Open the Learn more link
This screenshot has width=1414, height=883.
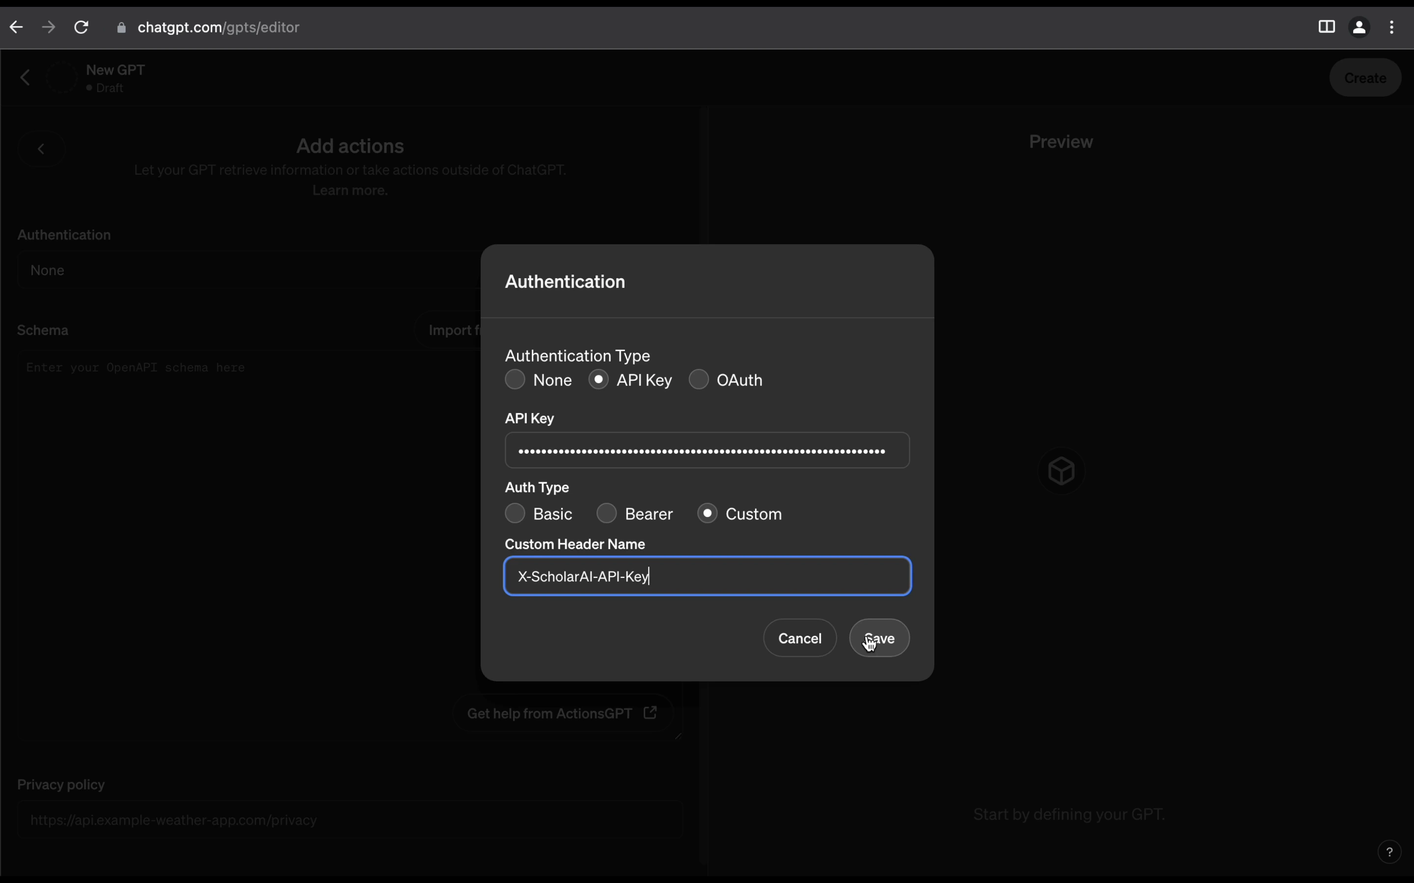coord(350,190)
